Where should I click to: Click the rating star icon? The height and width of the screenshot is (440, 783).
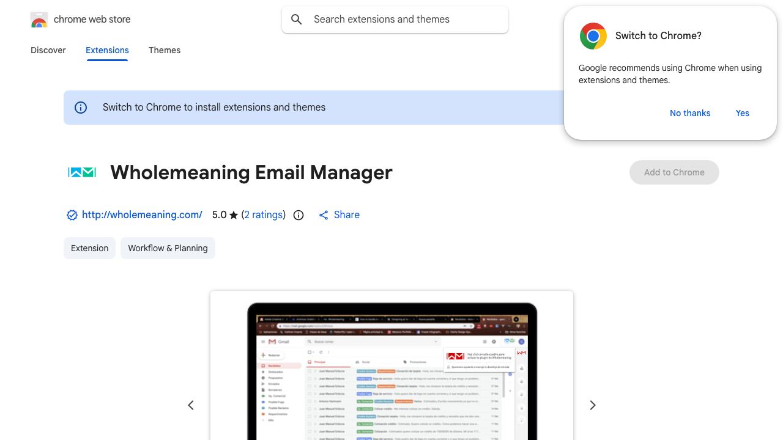pyautogui.click(x=233, y=215)
